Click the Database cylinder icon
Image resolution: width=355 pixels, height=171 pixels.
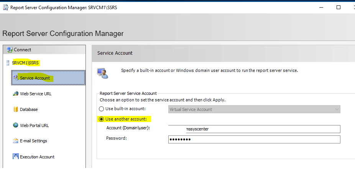point(16,109)
